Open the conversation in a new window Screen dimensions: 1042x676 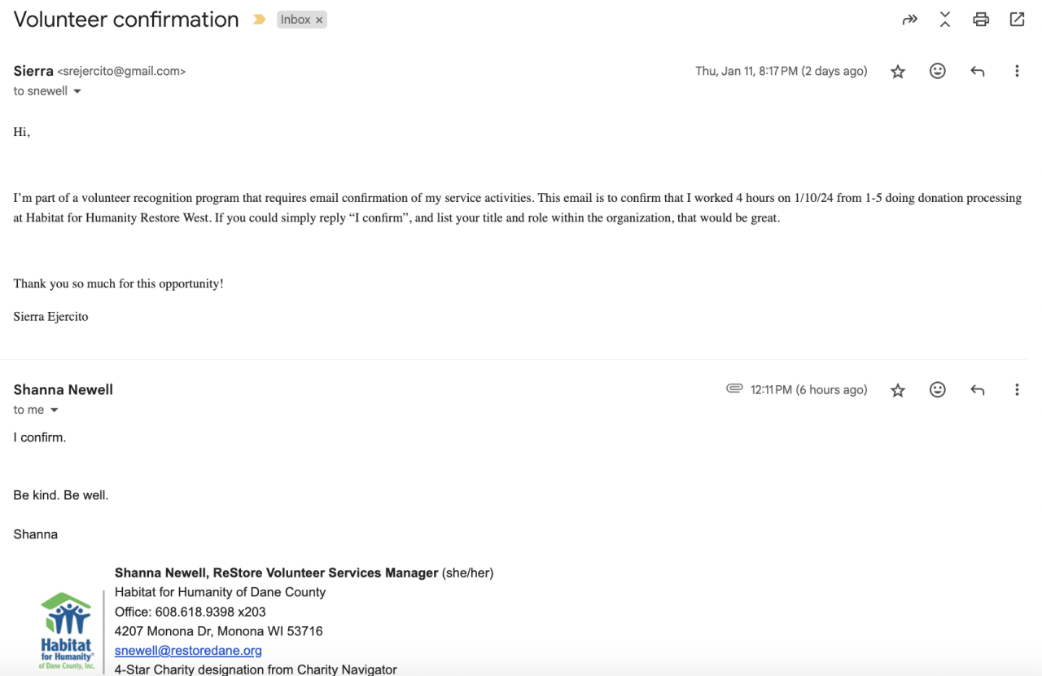[x=1017, y=20]
